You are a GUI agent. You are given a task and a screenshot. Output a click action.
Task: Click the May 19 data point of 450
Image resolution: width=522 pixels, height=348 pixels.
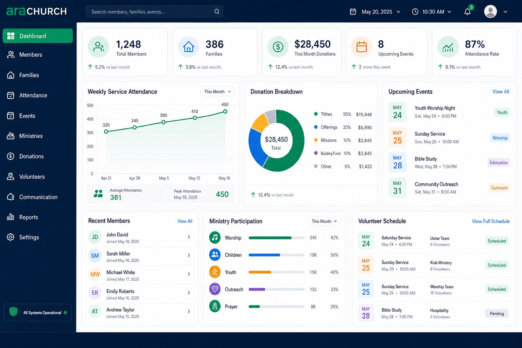coord(225,111)
